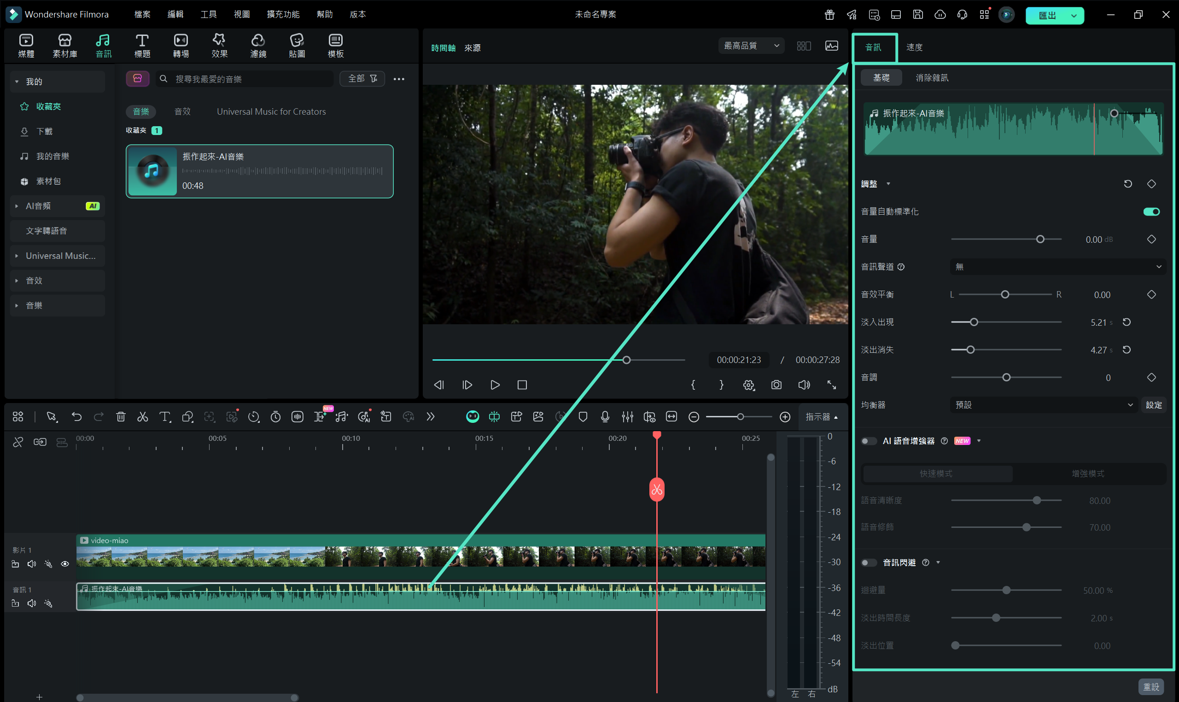Click the voiceover microphone icon
The width and height of the screenshot is (1179, 702).
click(605, 417)
